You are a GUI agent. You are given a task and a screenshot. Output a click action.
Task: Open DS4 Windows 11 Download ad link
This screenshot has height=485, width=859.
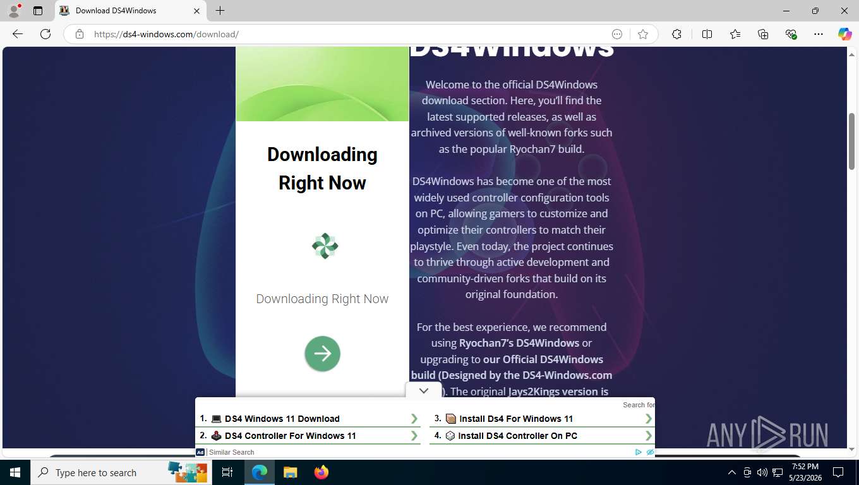tap(282, 419)
